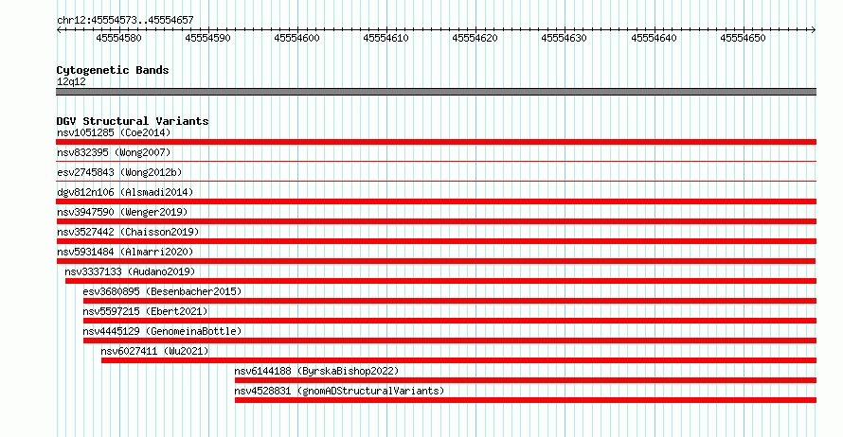The width and height of the screenshot is (843, 437).
Task: Select the red bar under nsv5597215 (Ebert2021)
Action: tap(450, 321)
